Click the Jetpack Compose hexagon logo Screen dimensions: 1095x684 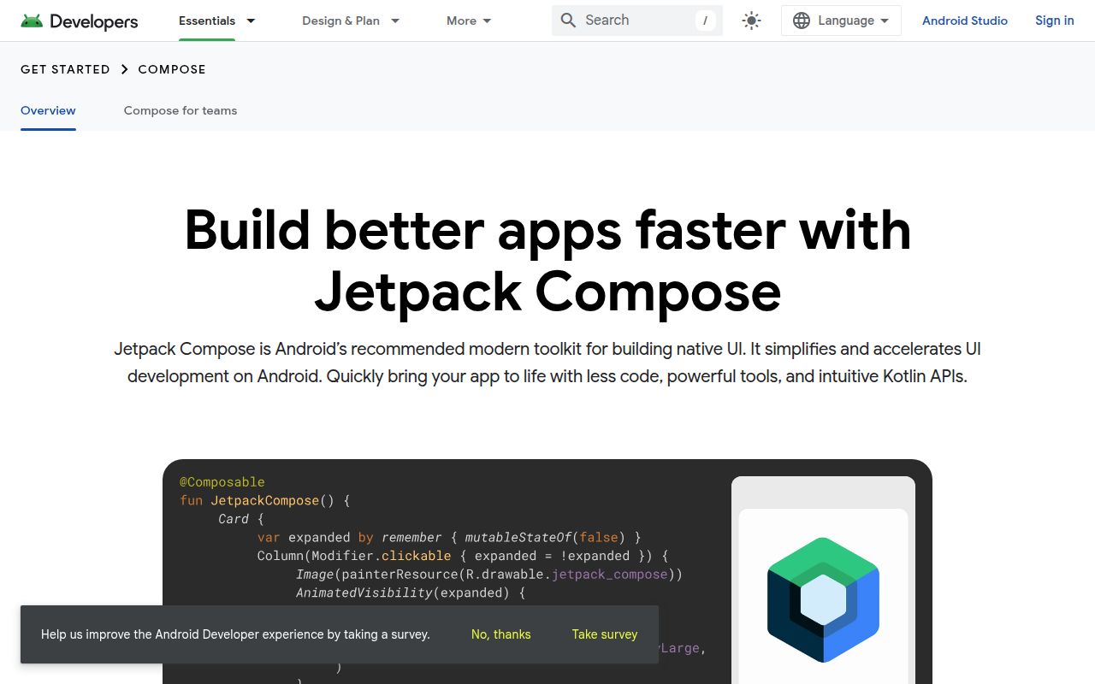pos(823,599)
